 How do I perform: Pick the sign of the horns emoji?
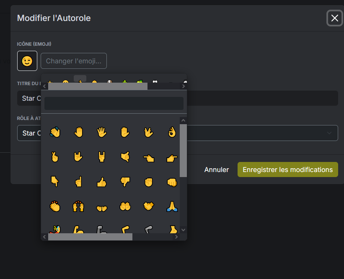[x=101, y=157]
